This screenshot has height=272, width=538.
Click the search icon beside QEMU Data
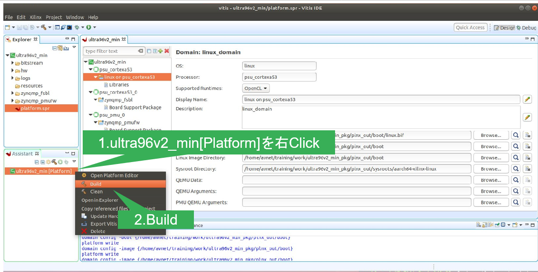515,180
